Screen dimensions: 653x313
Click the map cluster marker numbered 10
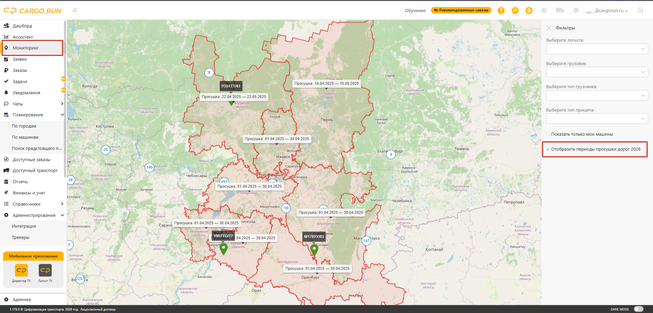tap(286, 208)
